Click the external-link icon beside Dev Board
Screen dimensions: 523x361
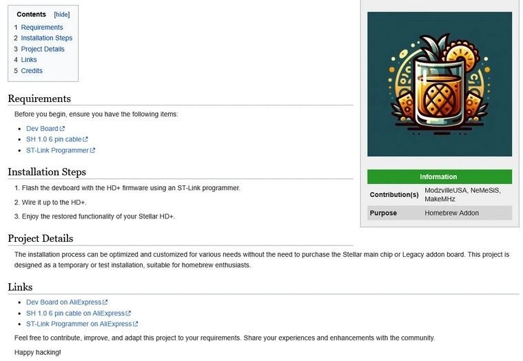[x=62, y=129]
